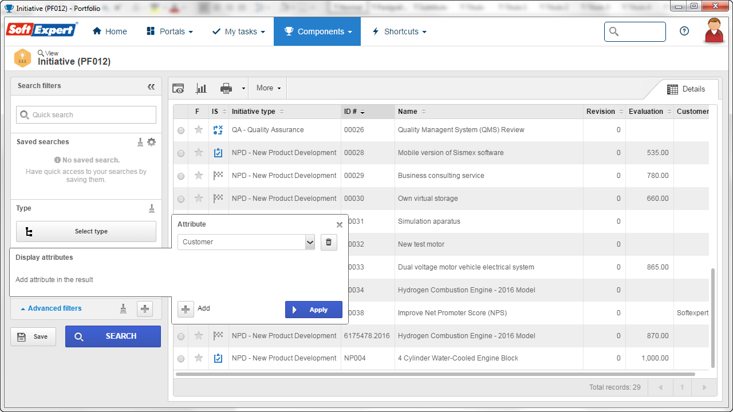
Task: Star the Own virtual storage row
Action: tap(199, 199)
